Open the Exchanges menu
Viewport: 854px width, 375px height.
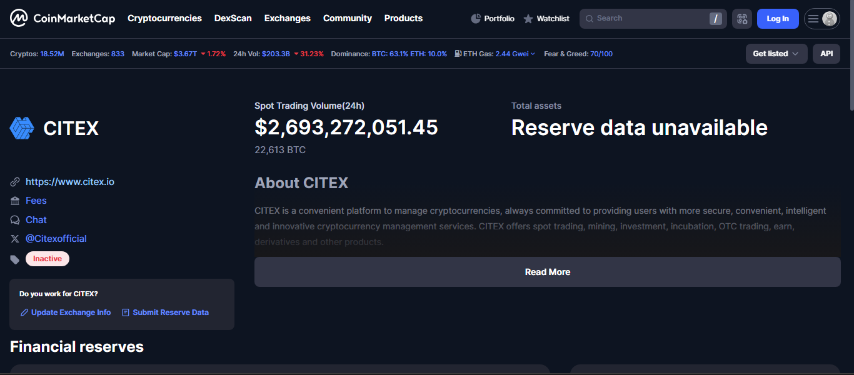point(288,19)
